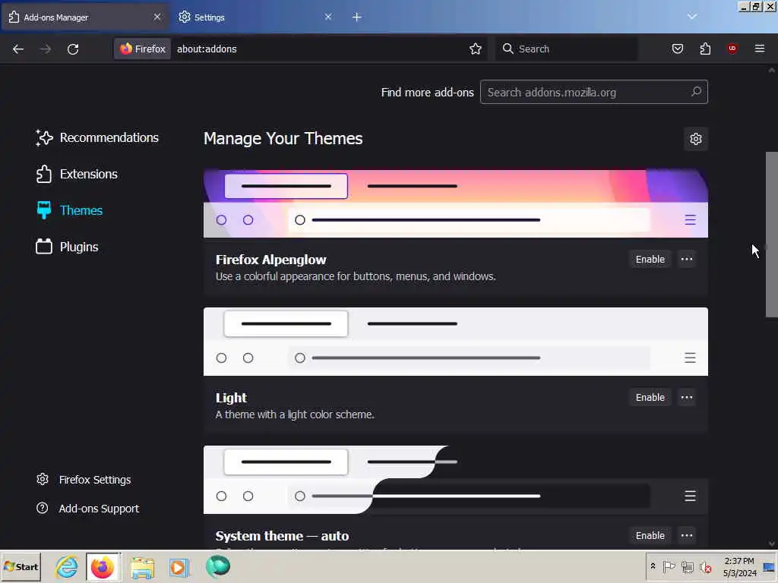
Task: Click the Light theme preview image
Action: 456,342
